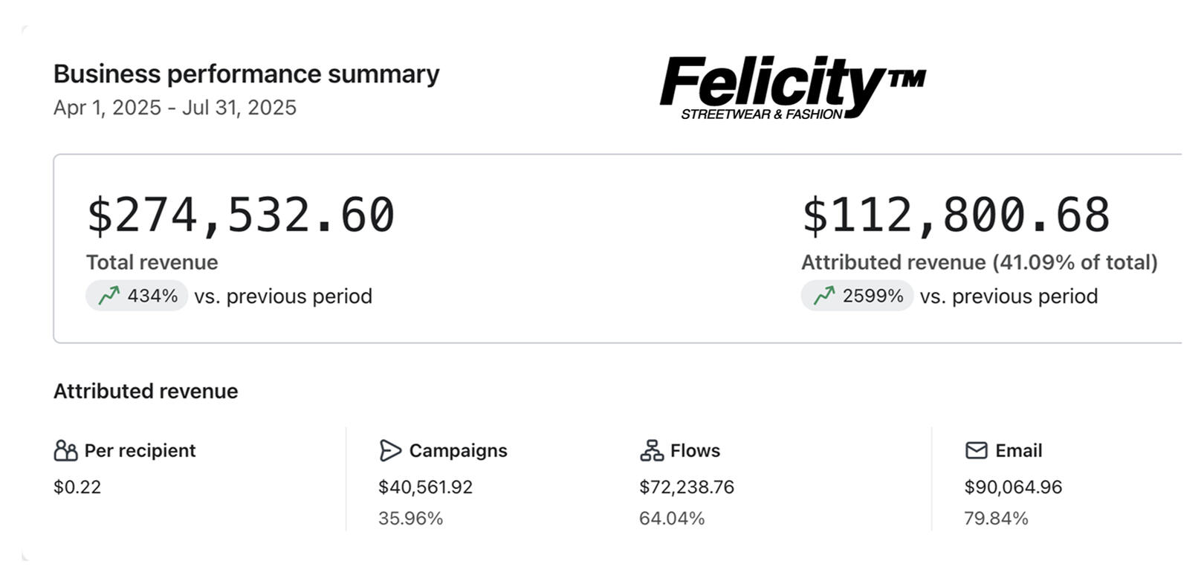Image resolution: width=1204 pixels, height=587 pixels.
Task: Click the Per recipient people icon
Action: point(65,450)
